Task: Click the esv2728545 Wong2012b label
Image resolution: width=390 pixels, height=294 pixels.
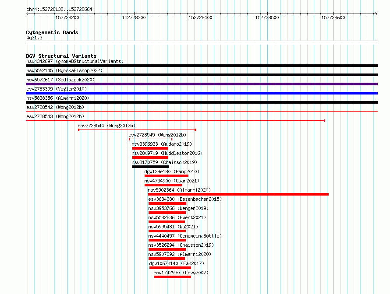Action: (x=157, y=135)
